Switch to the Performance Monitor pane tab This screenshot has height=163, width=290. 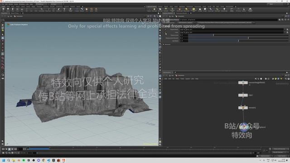click(181, 13)
